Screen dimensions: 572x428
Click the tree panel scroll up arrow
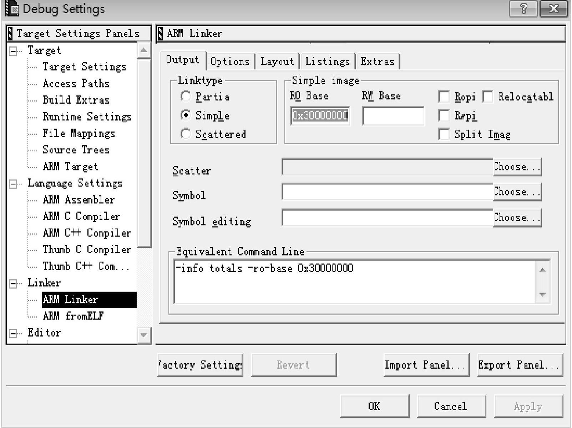[x=144, y=50]
